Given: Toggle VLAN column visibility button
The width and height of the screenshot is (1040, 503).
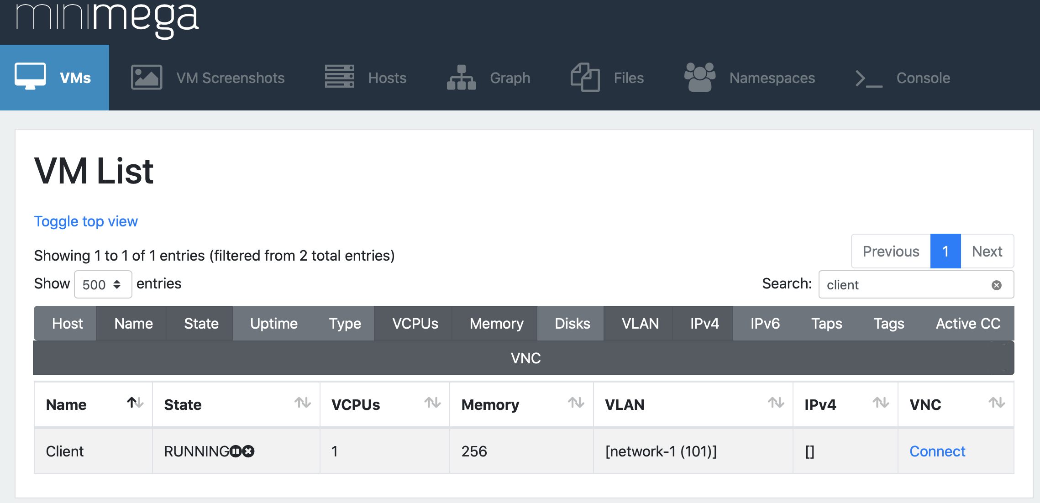Looking at the screenshot, I should click(639, 324).
